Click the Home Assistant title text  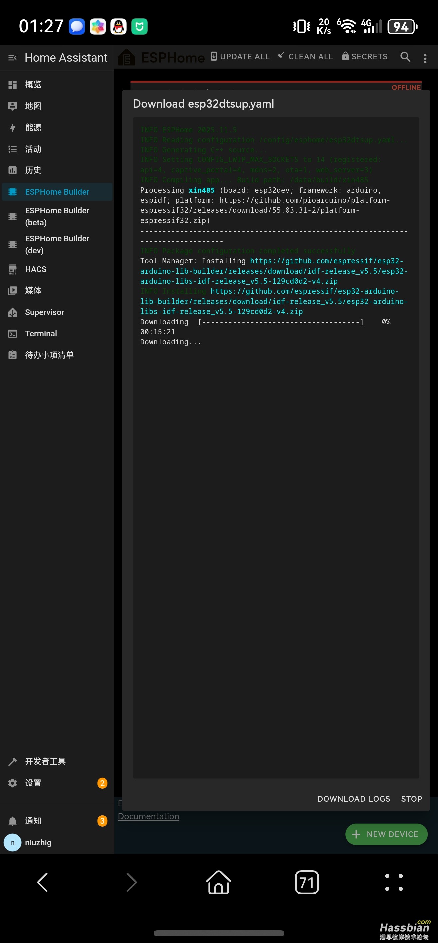tap(66, 58)
